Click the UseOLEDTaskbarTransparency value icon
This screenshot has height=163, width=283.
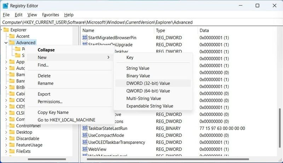[85, 142]
